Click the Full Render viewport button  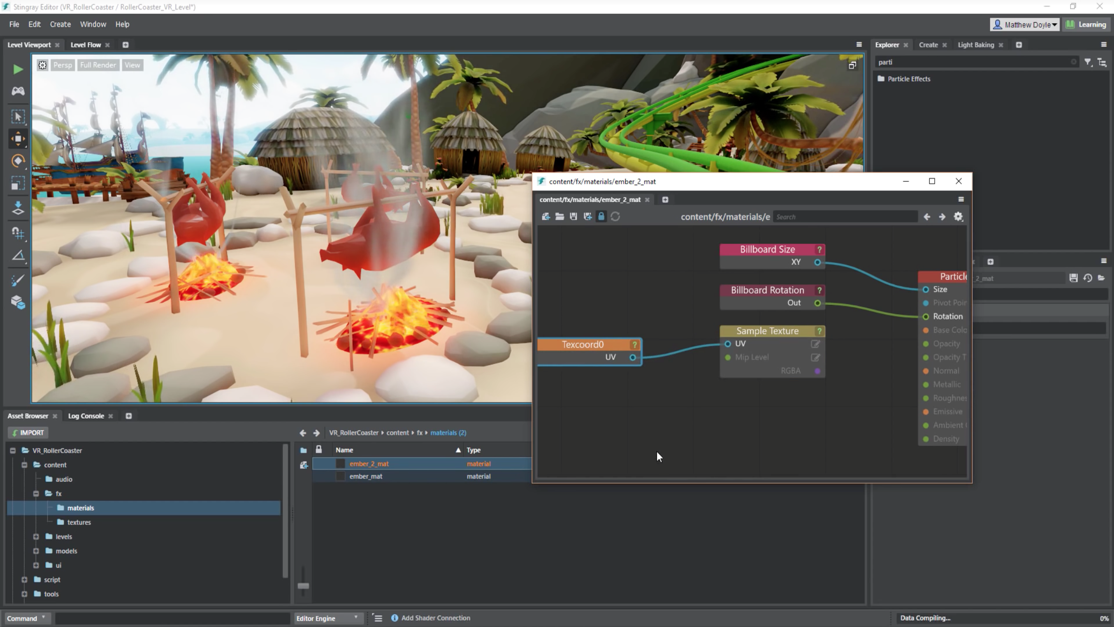(x=98, y=65)
